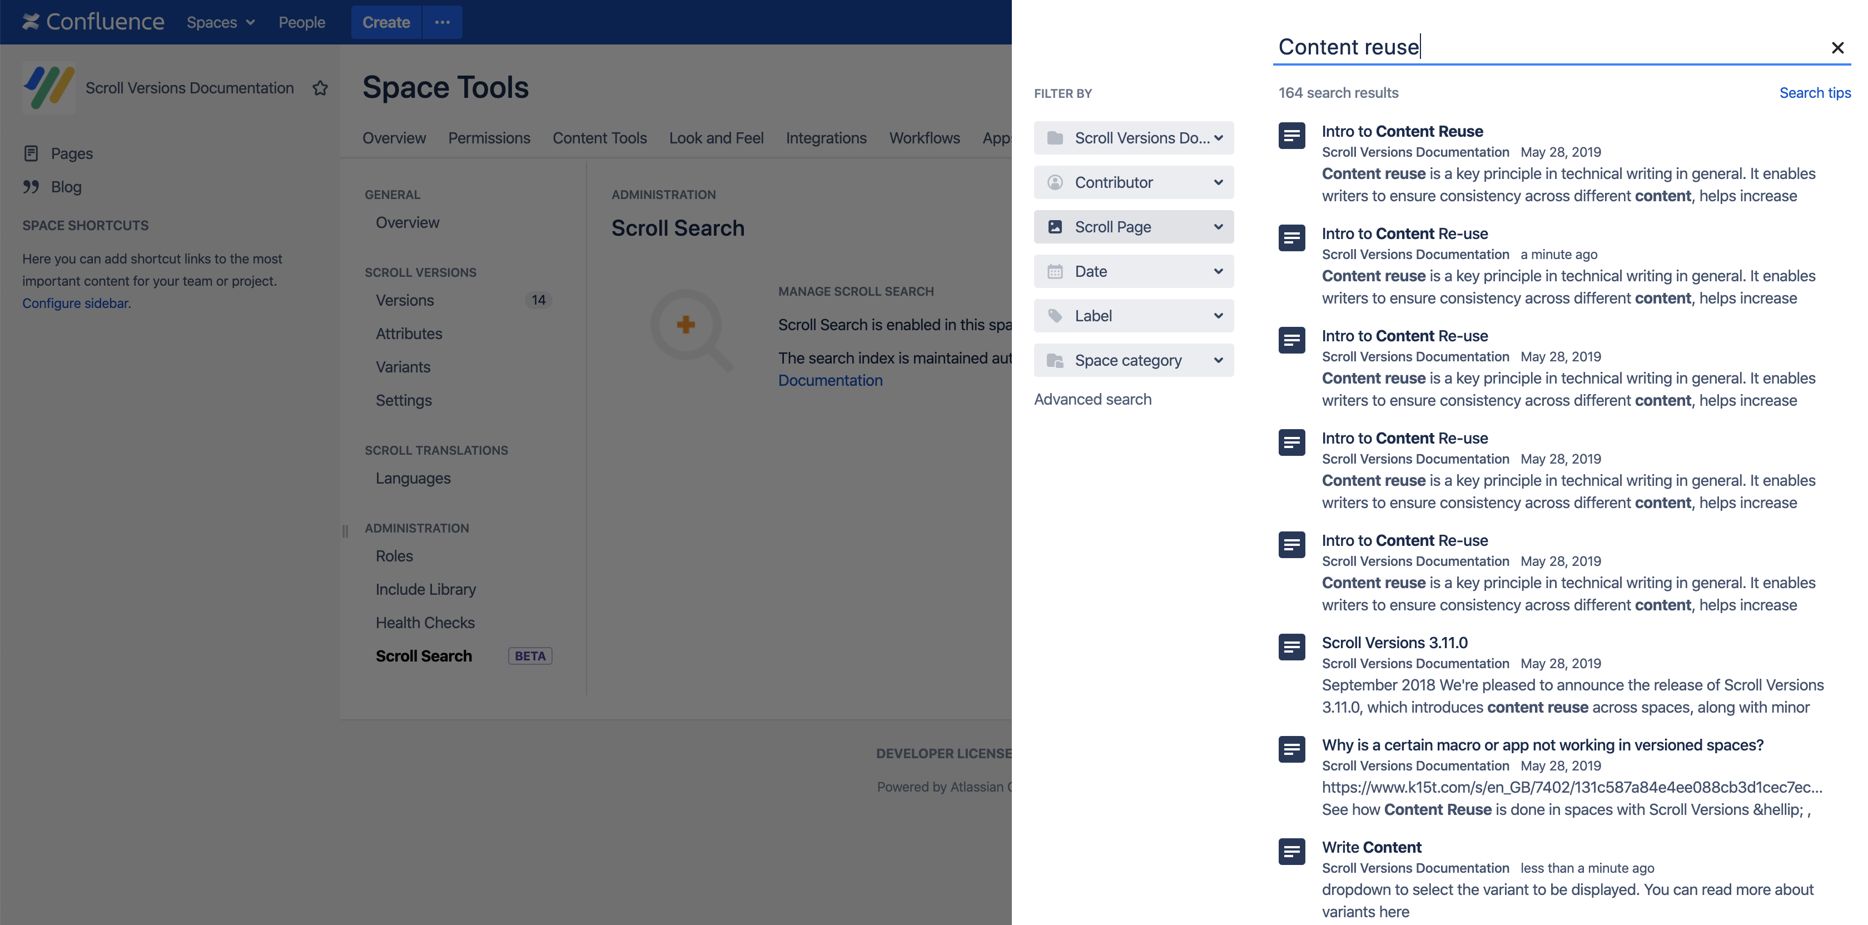Switch to the Permissions tab
Screen dimensions: 1868x925
coord(489,138)
